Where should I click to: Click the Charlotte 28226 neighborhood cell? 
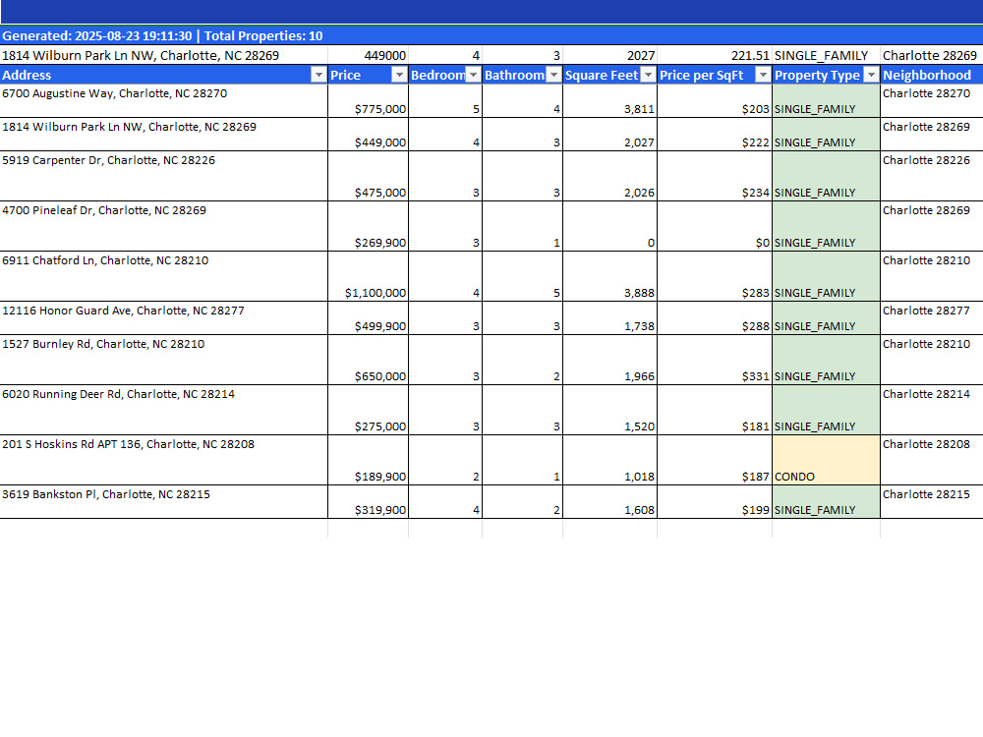click(x=932, y=176)
